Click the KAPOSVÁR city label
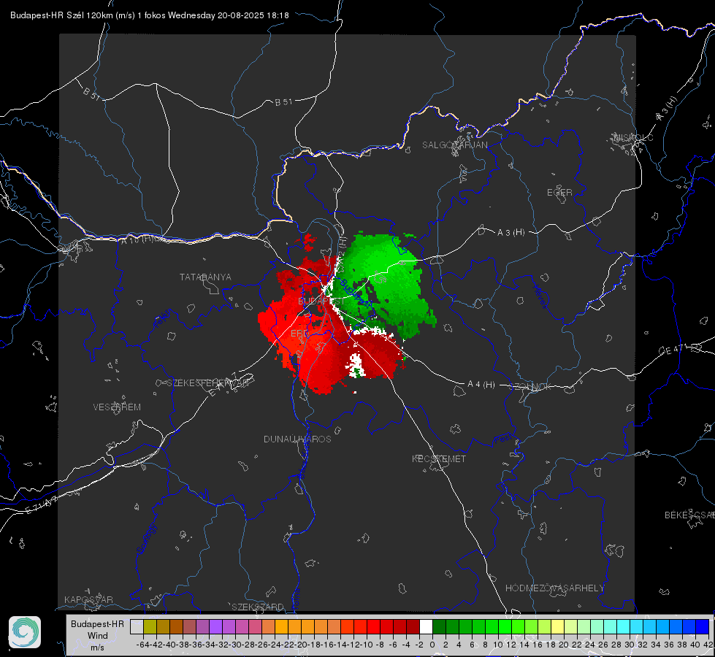The image size is (715, 657). point(88,599)
